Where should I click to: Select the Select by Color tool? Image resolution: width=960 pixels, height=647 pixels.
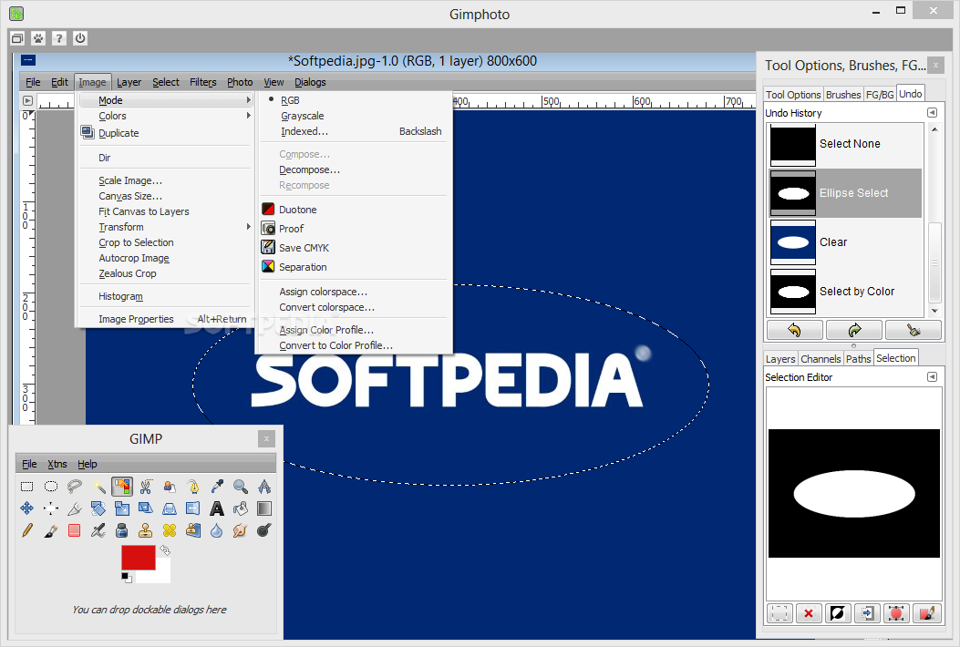click(x=122, y=487)
